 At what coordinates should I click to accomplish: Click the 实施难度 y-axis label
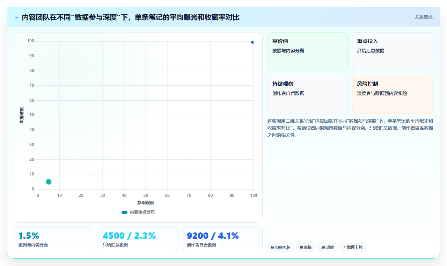click(x=22, y=115)
